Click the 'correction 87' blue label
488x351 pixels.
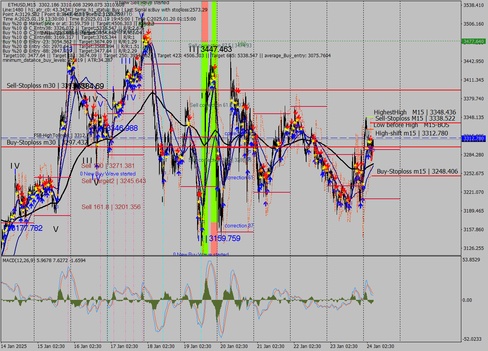pos(239,225)
